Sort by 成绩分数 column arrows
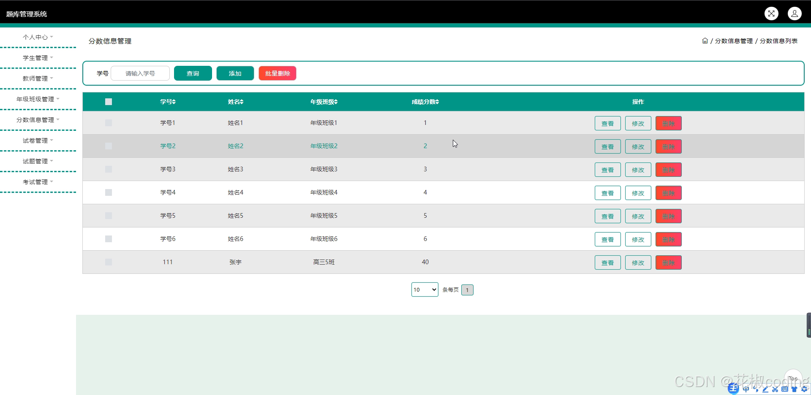The width and height of the screenshot is (811, 395). pyautogui.click(x=437, y=102)
